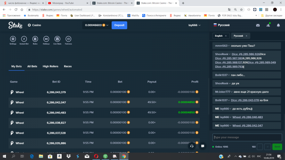Switch to Races tab
285x160 pixels.
[68, 66]
